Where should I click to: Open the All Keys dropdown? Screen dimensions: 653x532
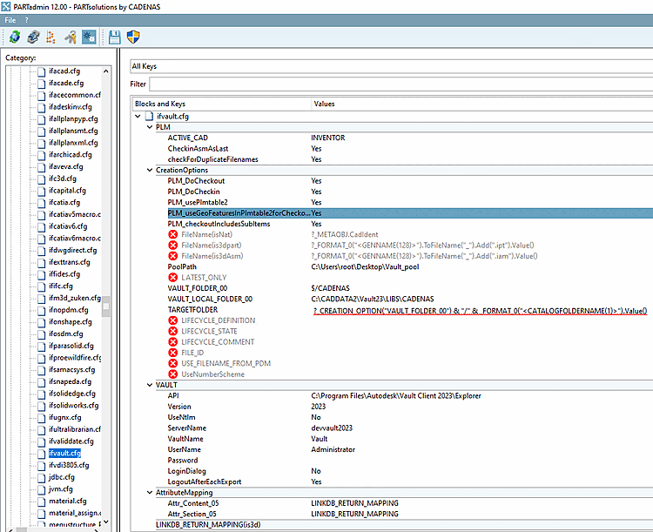[x=390, y=66]
